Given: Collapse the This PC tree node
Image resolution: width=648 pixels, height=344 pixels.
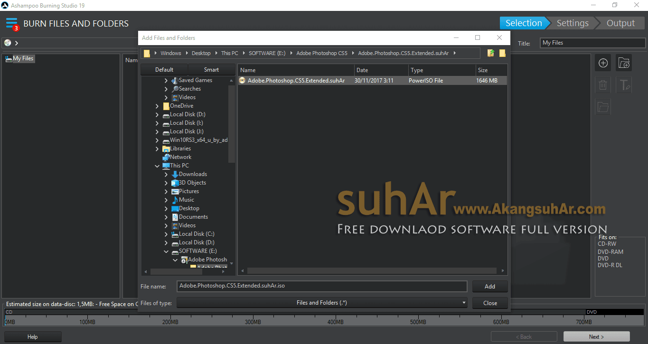Looking at the screenshot, I should click(x=157, y=166).
